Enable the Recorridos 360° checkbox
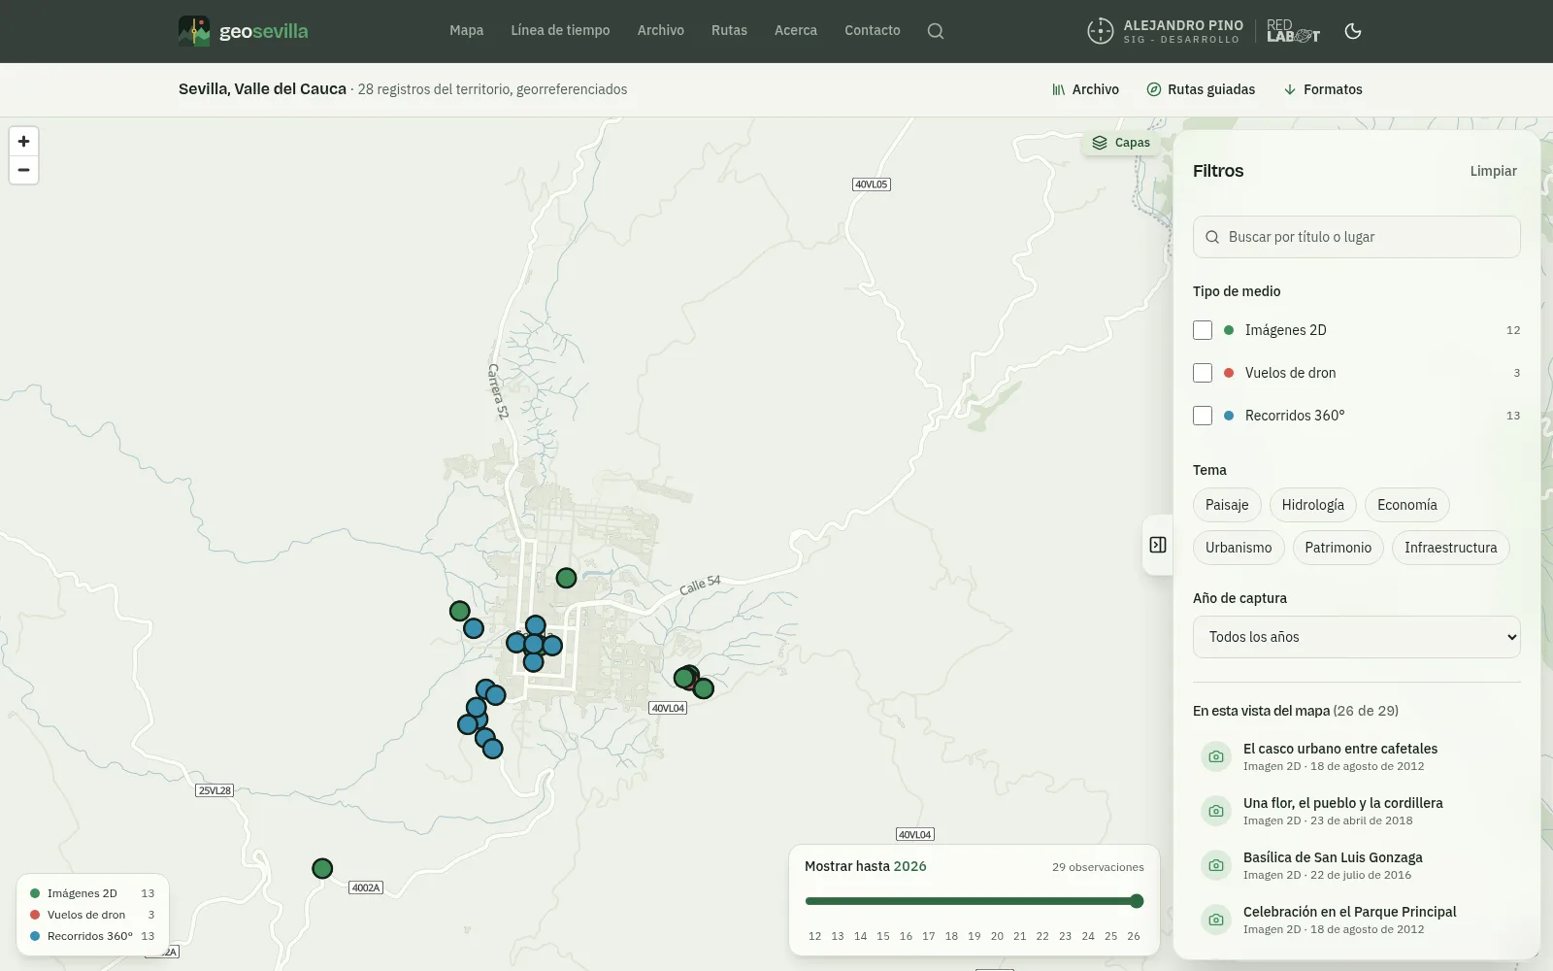The image size is (1553, 971). coord(1203,416)
